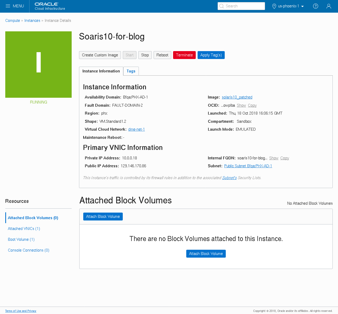Switch to the Instance Information tab
The image size is (338, 314).
pyautogui.click(x=101, y=71)
